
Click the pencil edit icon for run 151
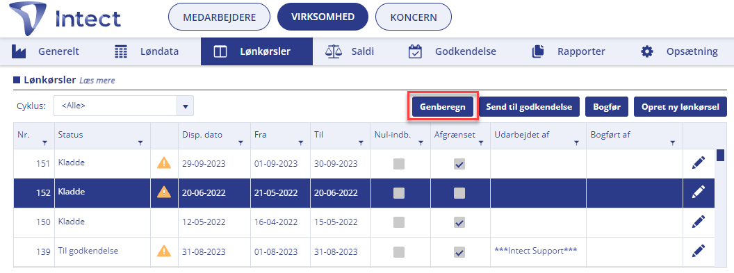(698, 163)
